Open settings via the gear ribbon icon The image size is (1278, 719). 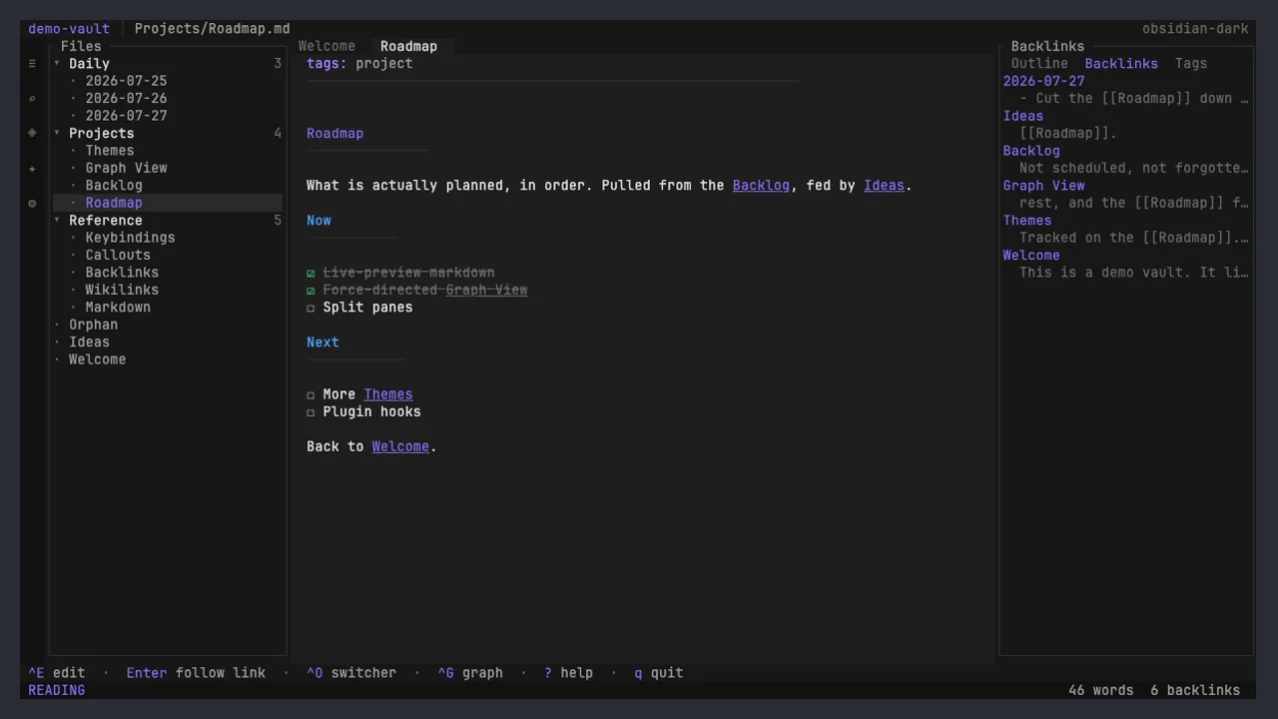click(32, 203)
